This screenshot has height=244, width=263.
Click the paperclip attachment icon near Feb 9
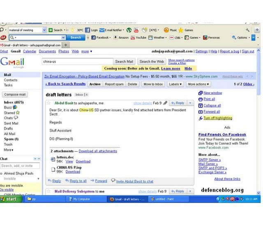(x=165, y=103)
